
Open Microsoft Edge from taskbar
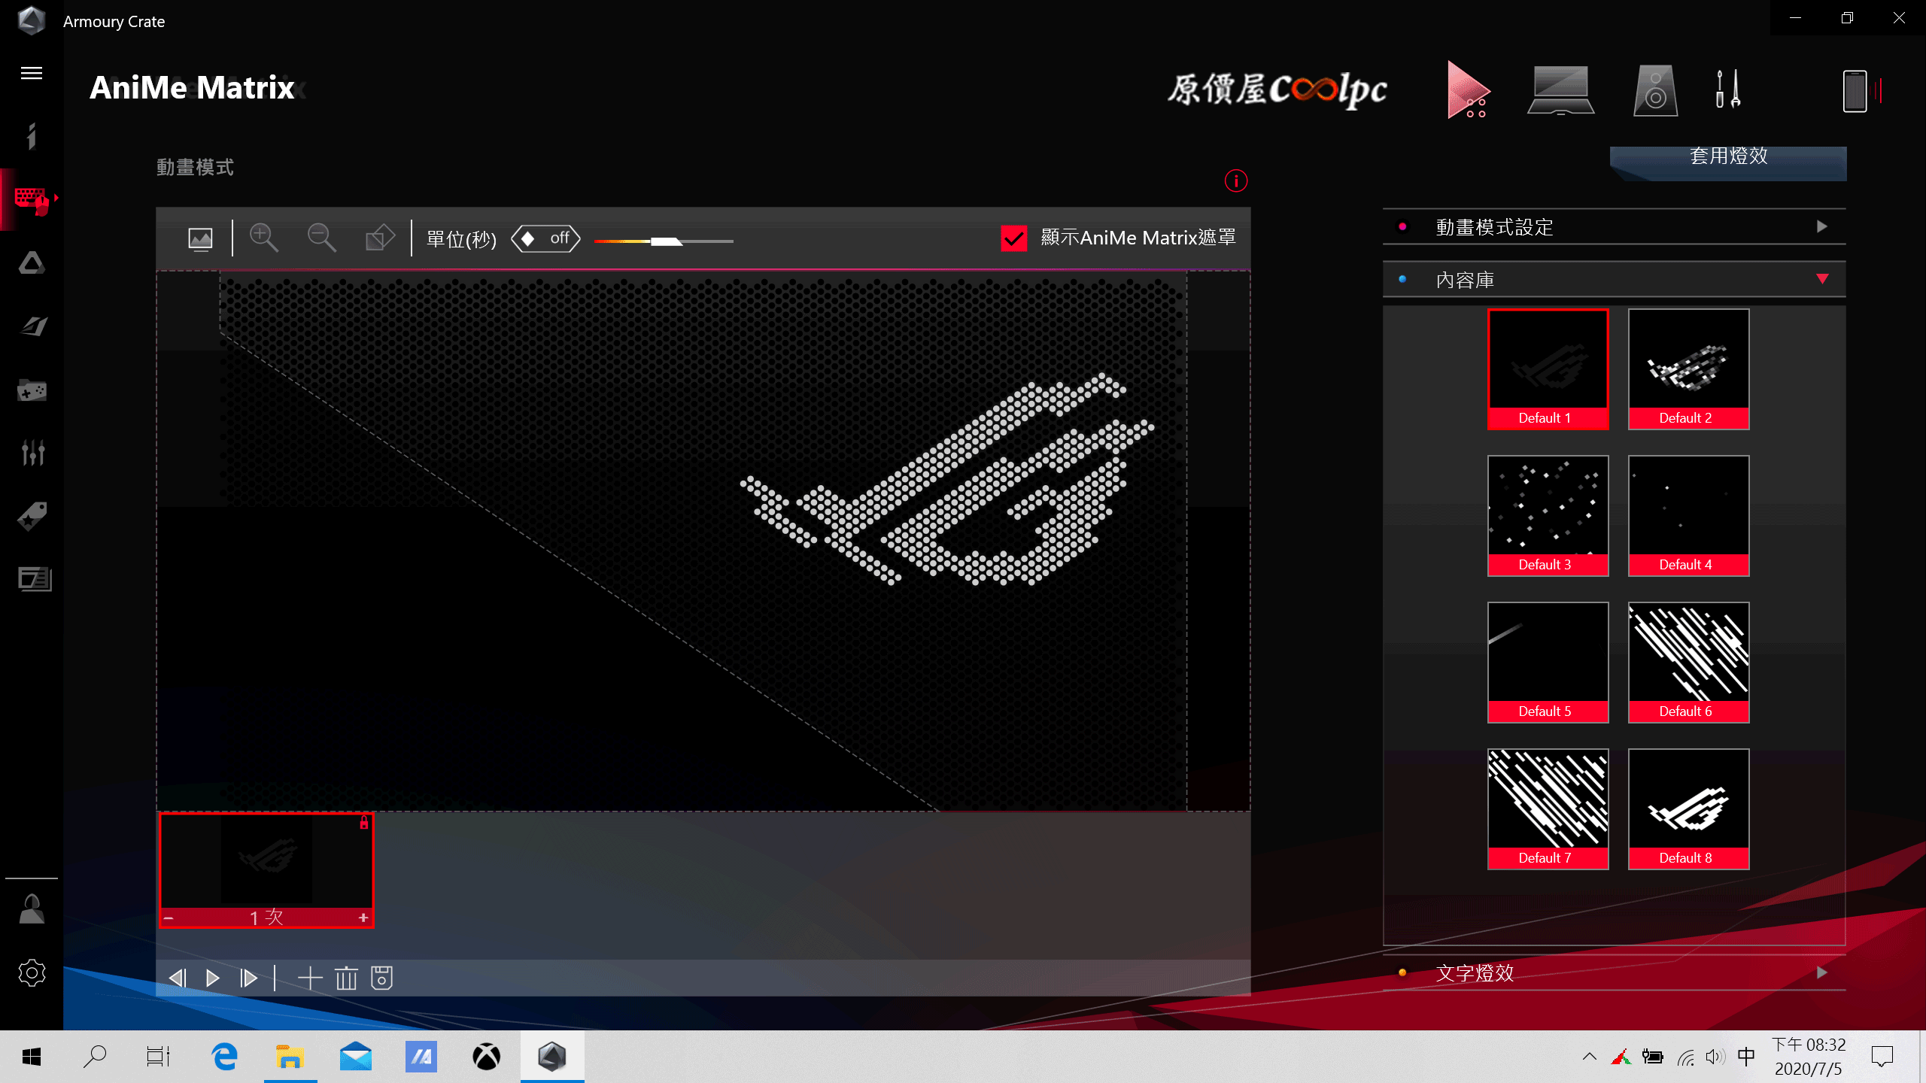pos(224,1057)
